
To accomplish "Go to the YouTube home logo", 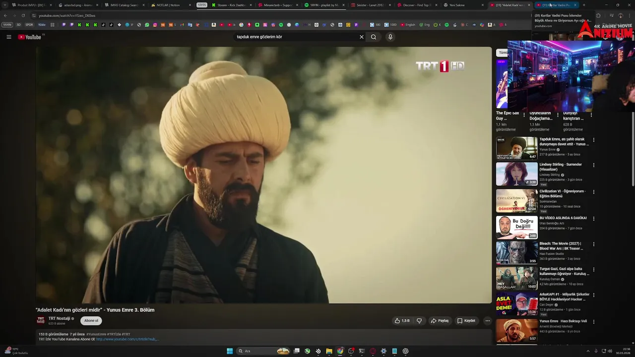I will (x=31, y=37).
